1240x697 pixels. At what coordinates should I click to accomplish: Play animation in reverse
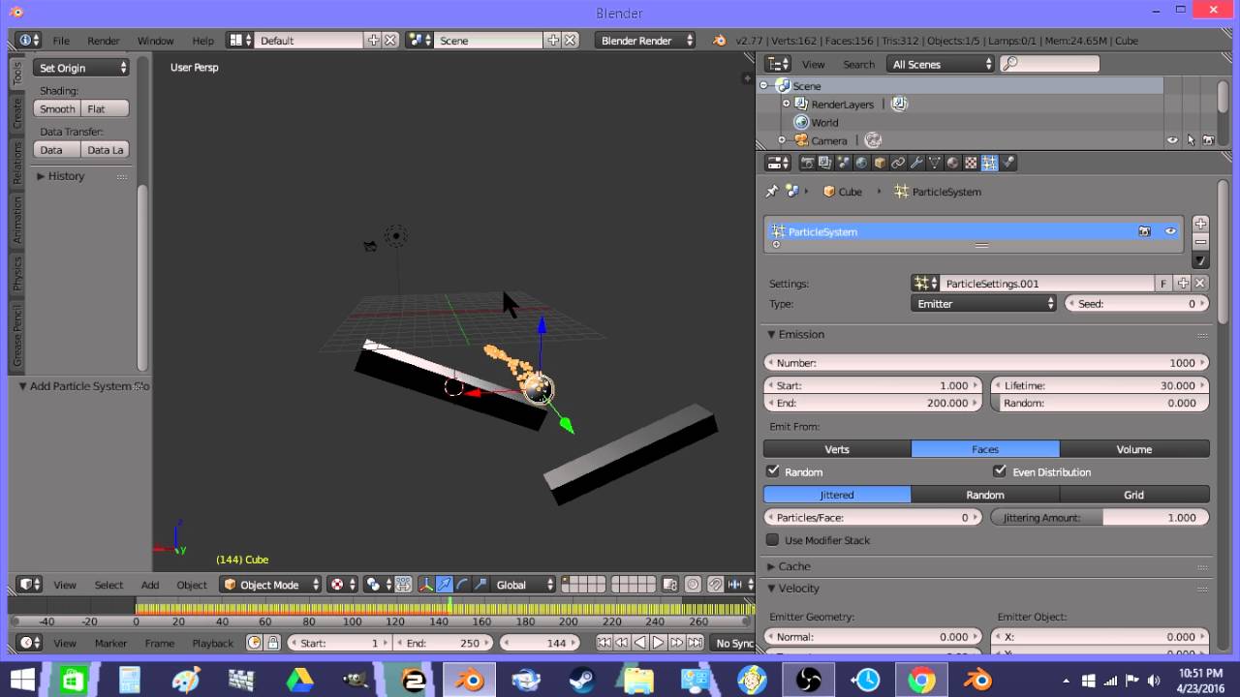click(x=640, y=643)
